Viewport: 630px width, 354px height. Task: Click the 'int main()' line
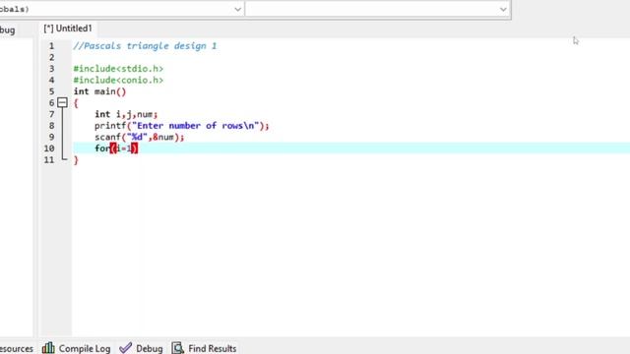(99, 91)
